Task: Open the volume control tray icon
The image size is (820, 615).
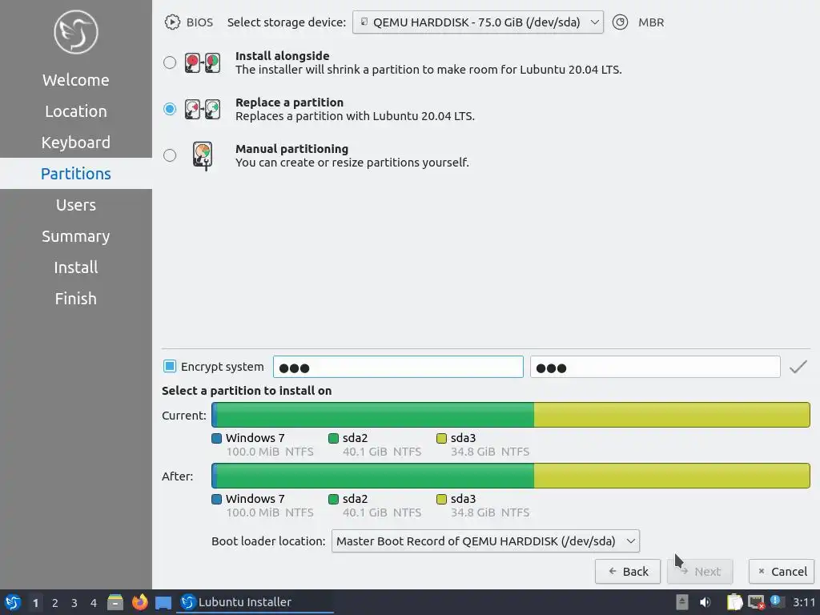Action: point(705,602)
